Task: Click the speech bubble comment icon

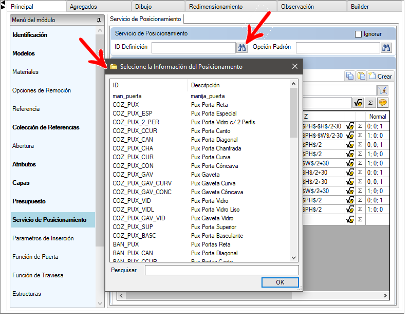Action: pos(383,103)
